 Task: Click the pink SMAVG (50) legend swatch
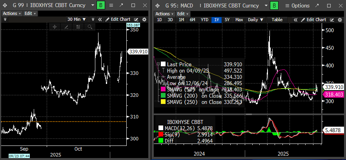(163, 89)
